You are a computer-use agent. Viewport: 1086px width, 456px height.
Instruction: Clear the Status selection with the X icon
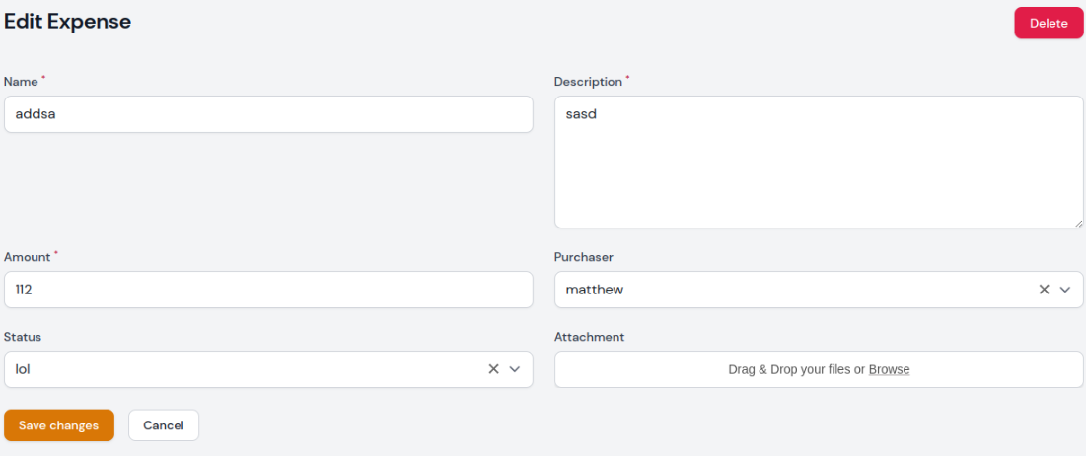pos(493,369)
